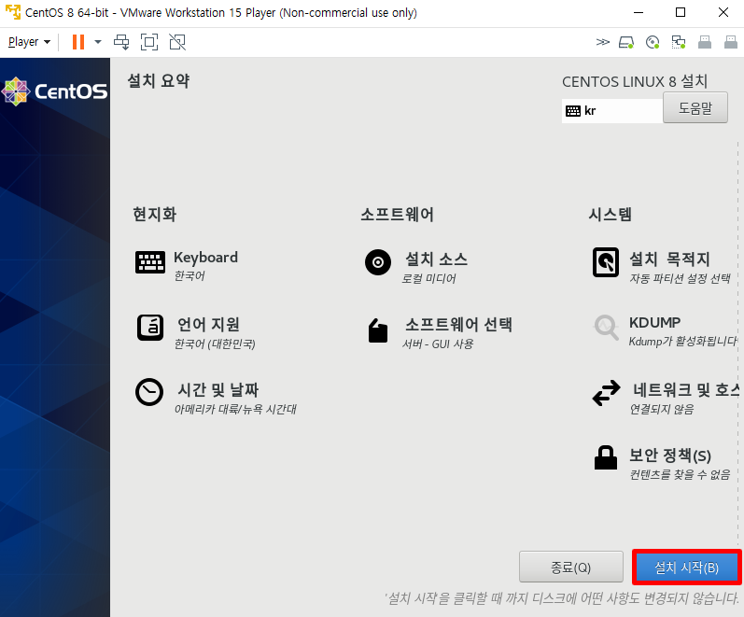Click the 종료(Q) quit button
This screenshot has height=617, width=744.
(x=570, y=567)
